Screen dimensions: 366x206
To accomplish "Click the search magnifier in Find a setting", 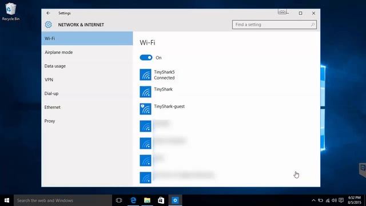I will pos(313,25).
